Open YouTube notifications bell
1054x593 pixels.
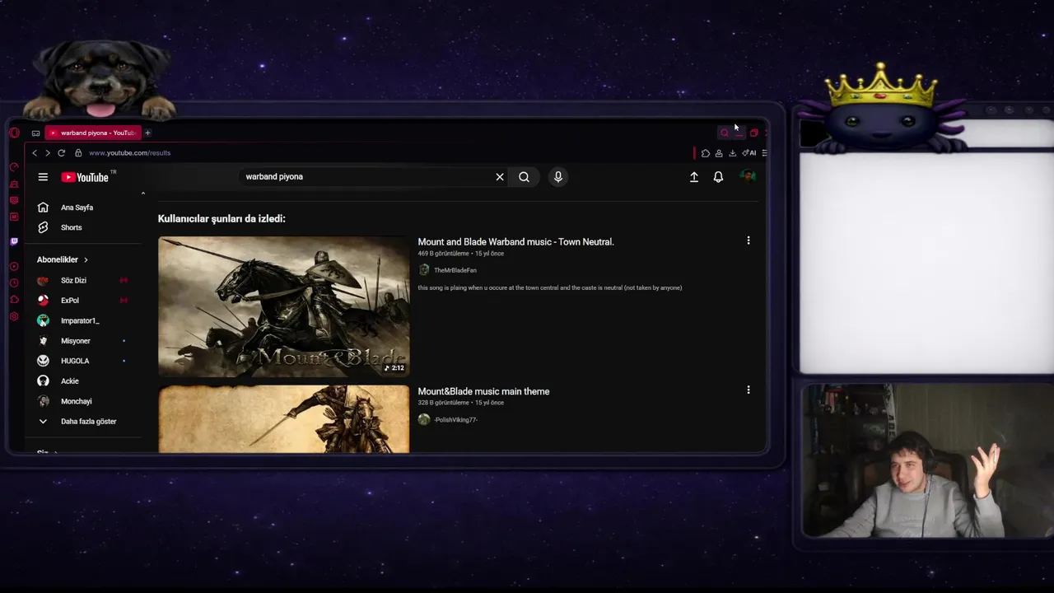pos(718,177)
